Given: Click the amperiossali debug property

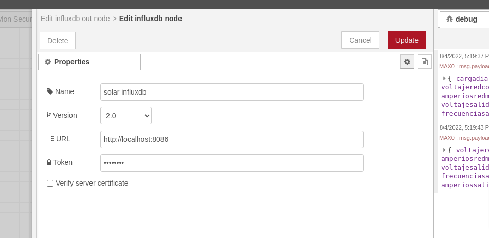Looking at the screenshot, I should click(x=465, y=185).
